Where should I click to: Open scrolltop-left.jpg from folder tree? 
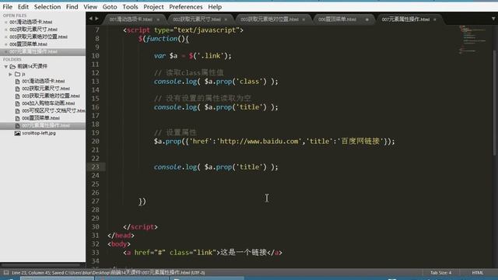click(x=39, y=133)
